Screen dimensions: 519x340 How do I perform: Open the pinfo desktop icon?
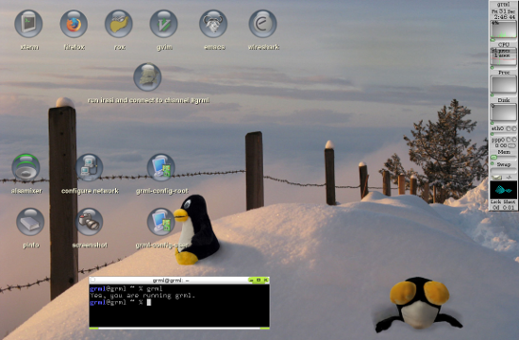tap(30, 222)
